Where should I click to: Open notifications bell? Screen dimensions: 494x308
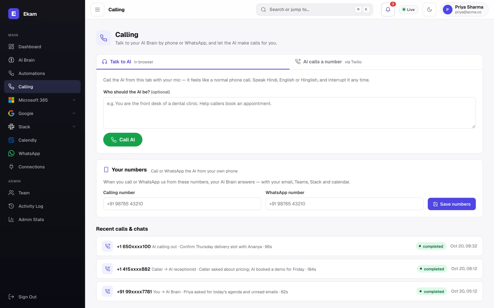[x=388, y=9]
